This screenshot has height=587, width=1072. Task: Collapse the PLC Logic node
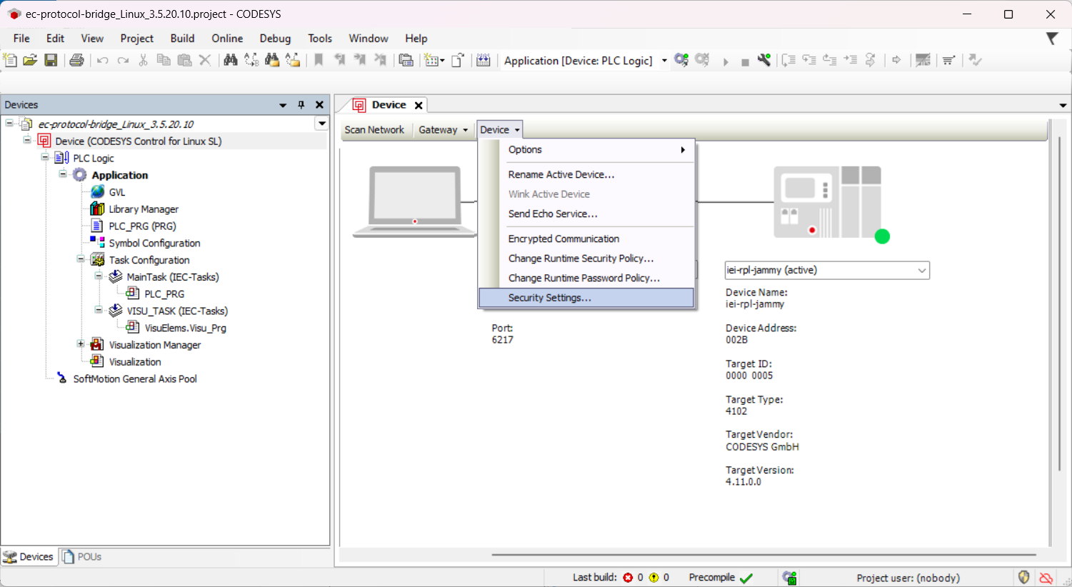click(45, 157)
